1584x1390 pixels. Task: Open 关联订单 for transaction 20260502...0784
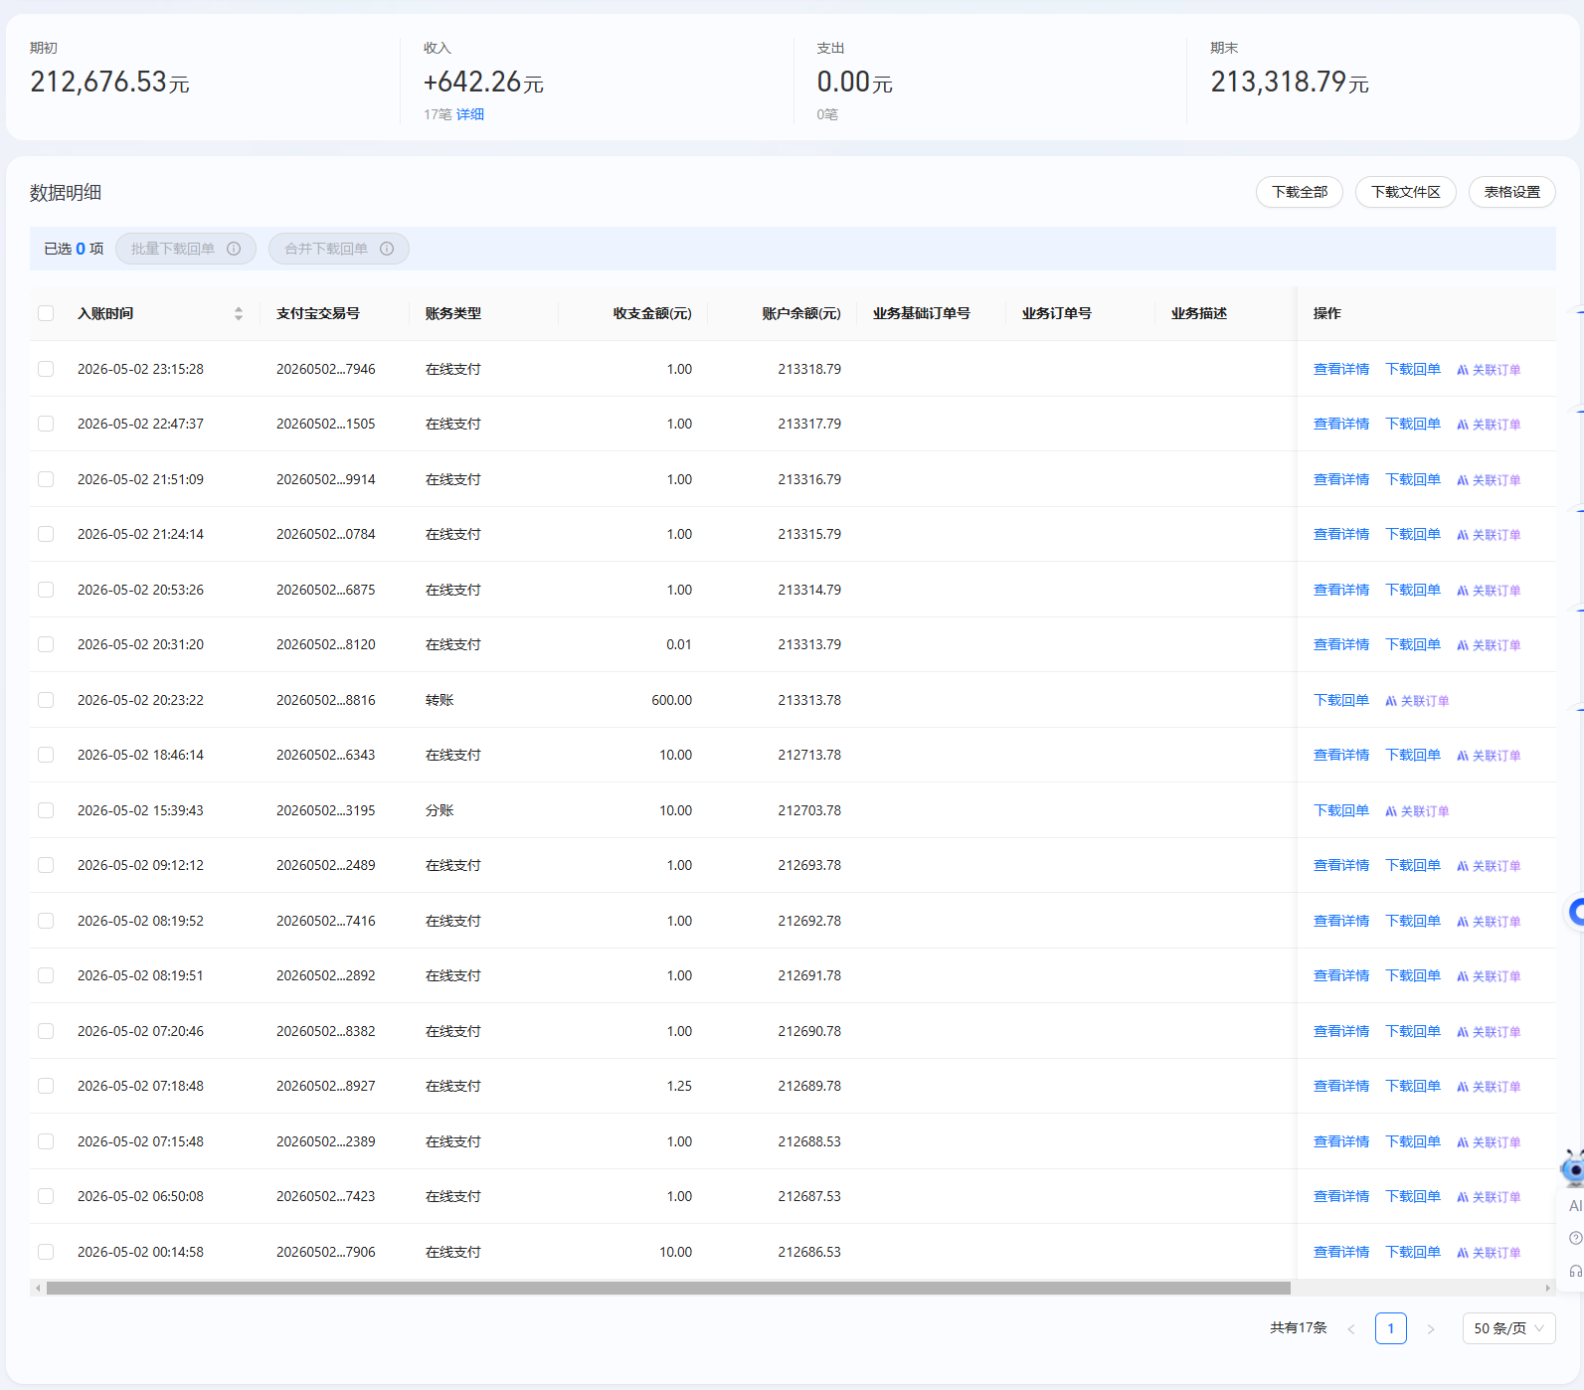pyautogui.click(x=1489, y=535)
